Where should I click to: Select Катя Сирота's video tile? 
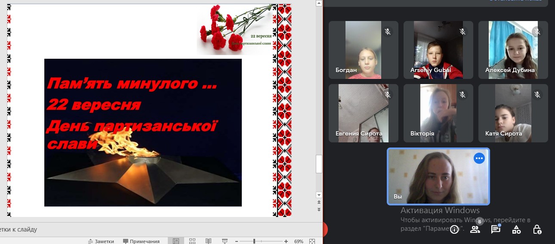pyautogui.click(x=513, y=113)
